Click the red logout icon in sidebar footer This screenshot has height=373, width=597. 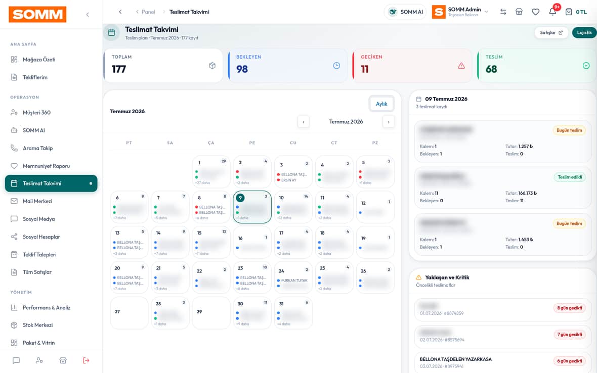coord(86,360)
